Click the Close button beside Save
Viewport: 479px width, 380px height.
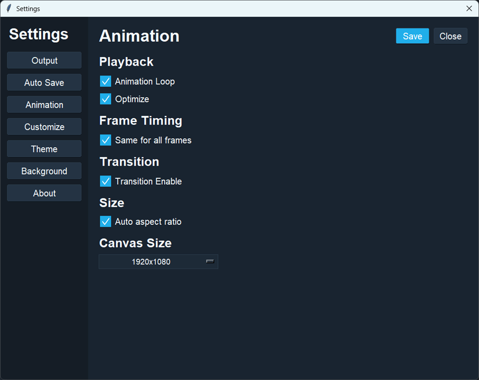pos(450,36)
